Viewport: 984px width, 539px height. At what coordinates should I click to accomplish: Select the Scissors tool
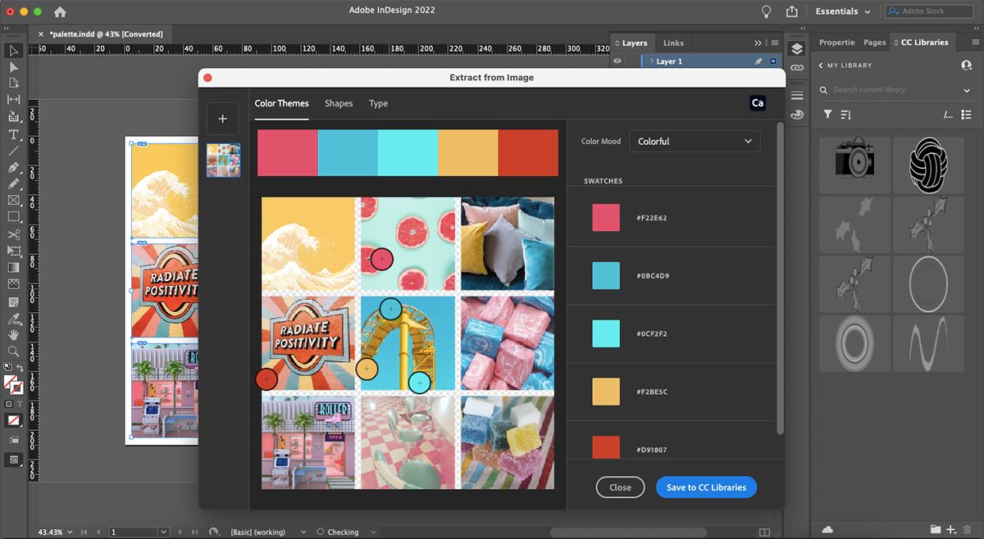14,234
